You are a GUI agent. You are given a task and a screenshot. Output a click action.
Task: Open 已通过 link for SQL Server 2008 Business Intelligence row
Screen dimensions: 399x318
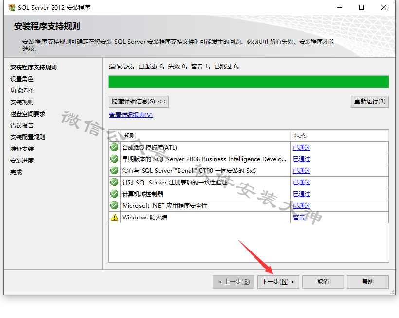pyautogui.click(x=302, y=159)
